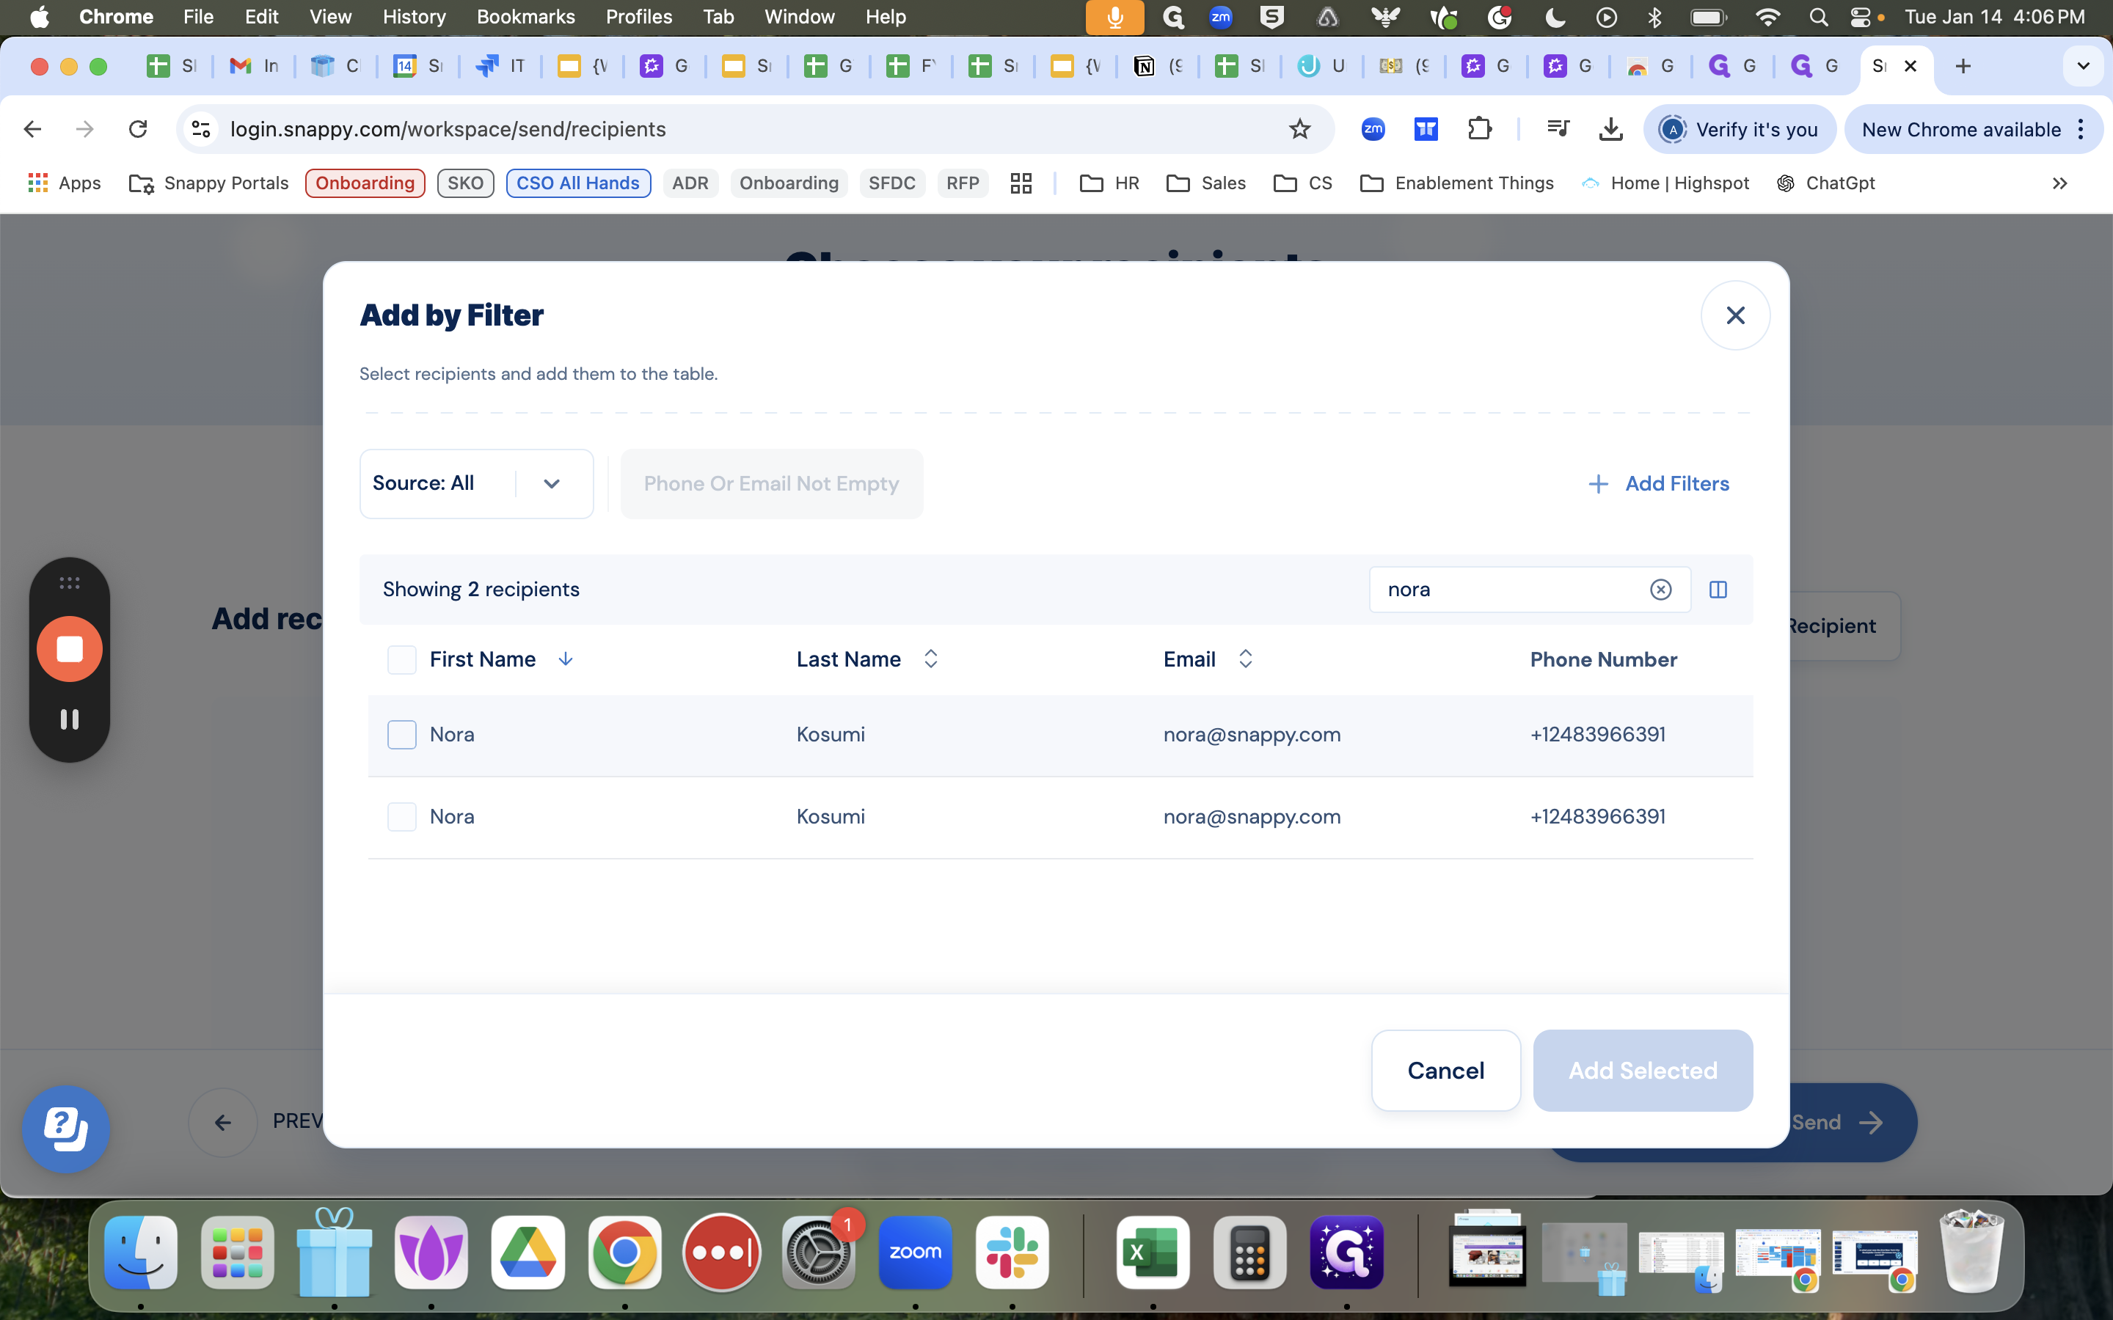Open Calculator from the dock
Image resolution: width=2113 pixels, height=1320 pixels.
[x=1249, y=1252]
